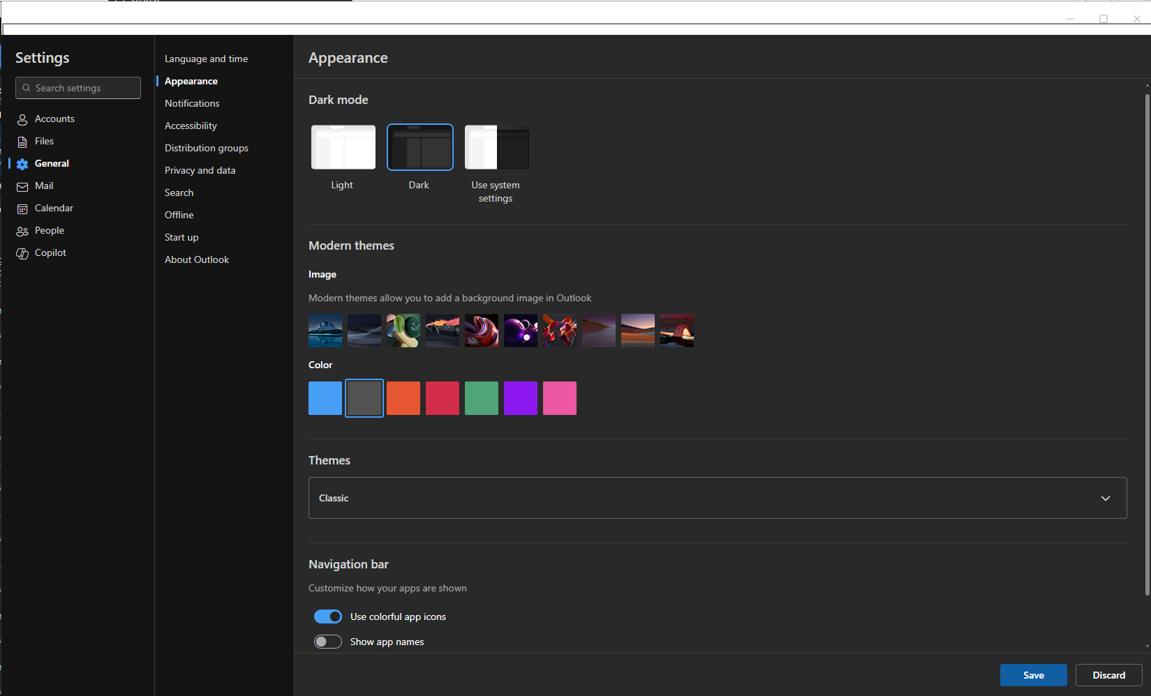
Task: Click the Accounts person icon
Action: (22, 119)
